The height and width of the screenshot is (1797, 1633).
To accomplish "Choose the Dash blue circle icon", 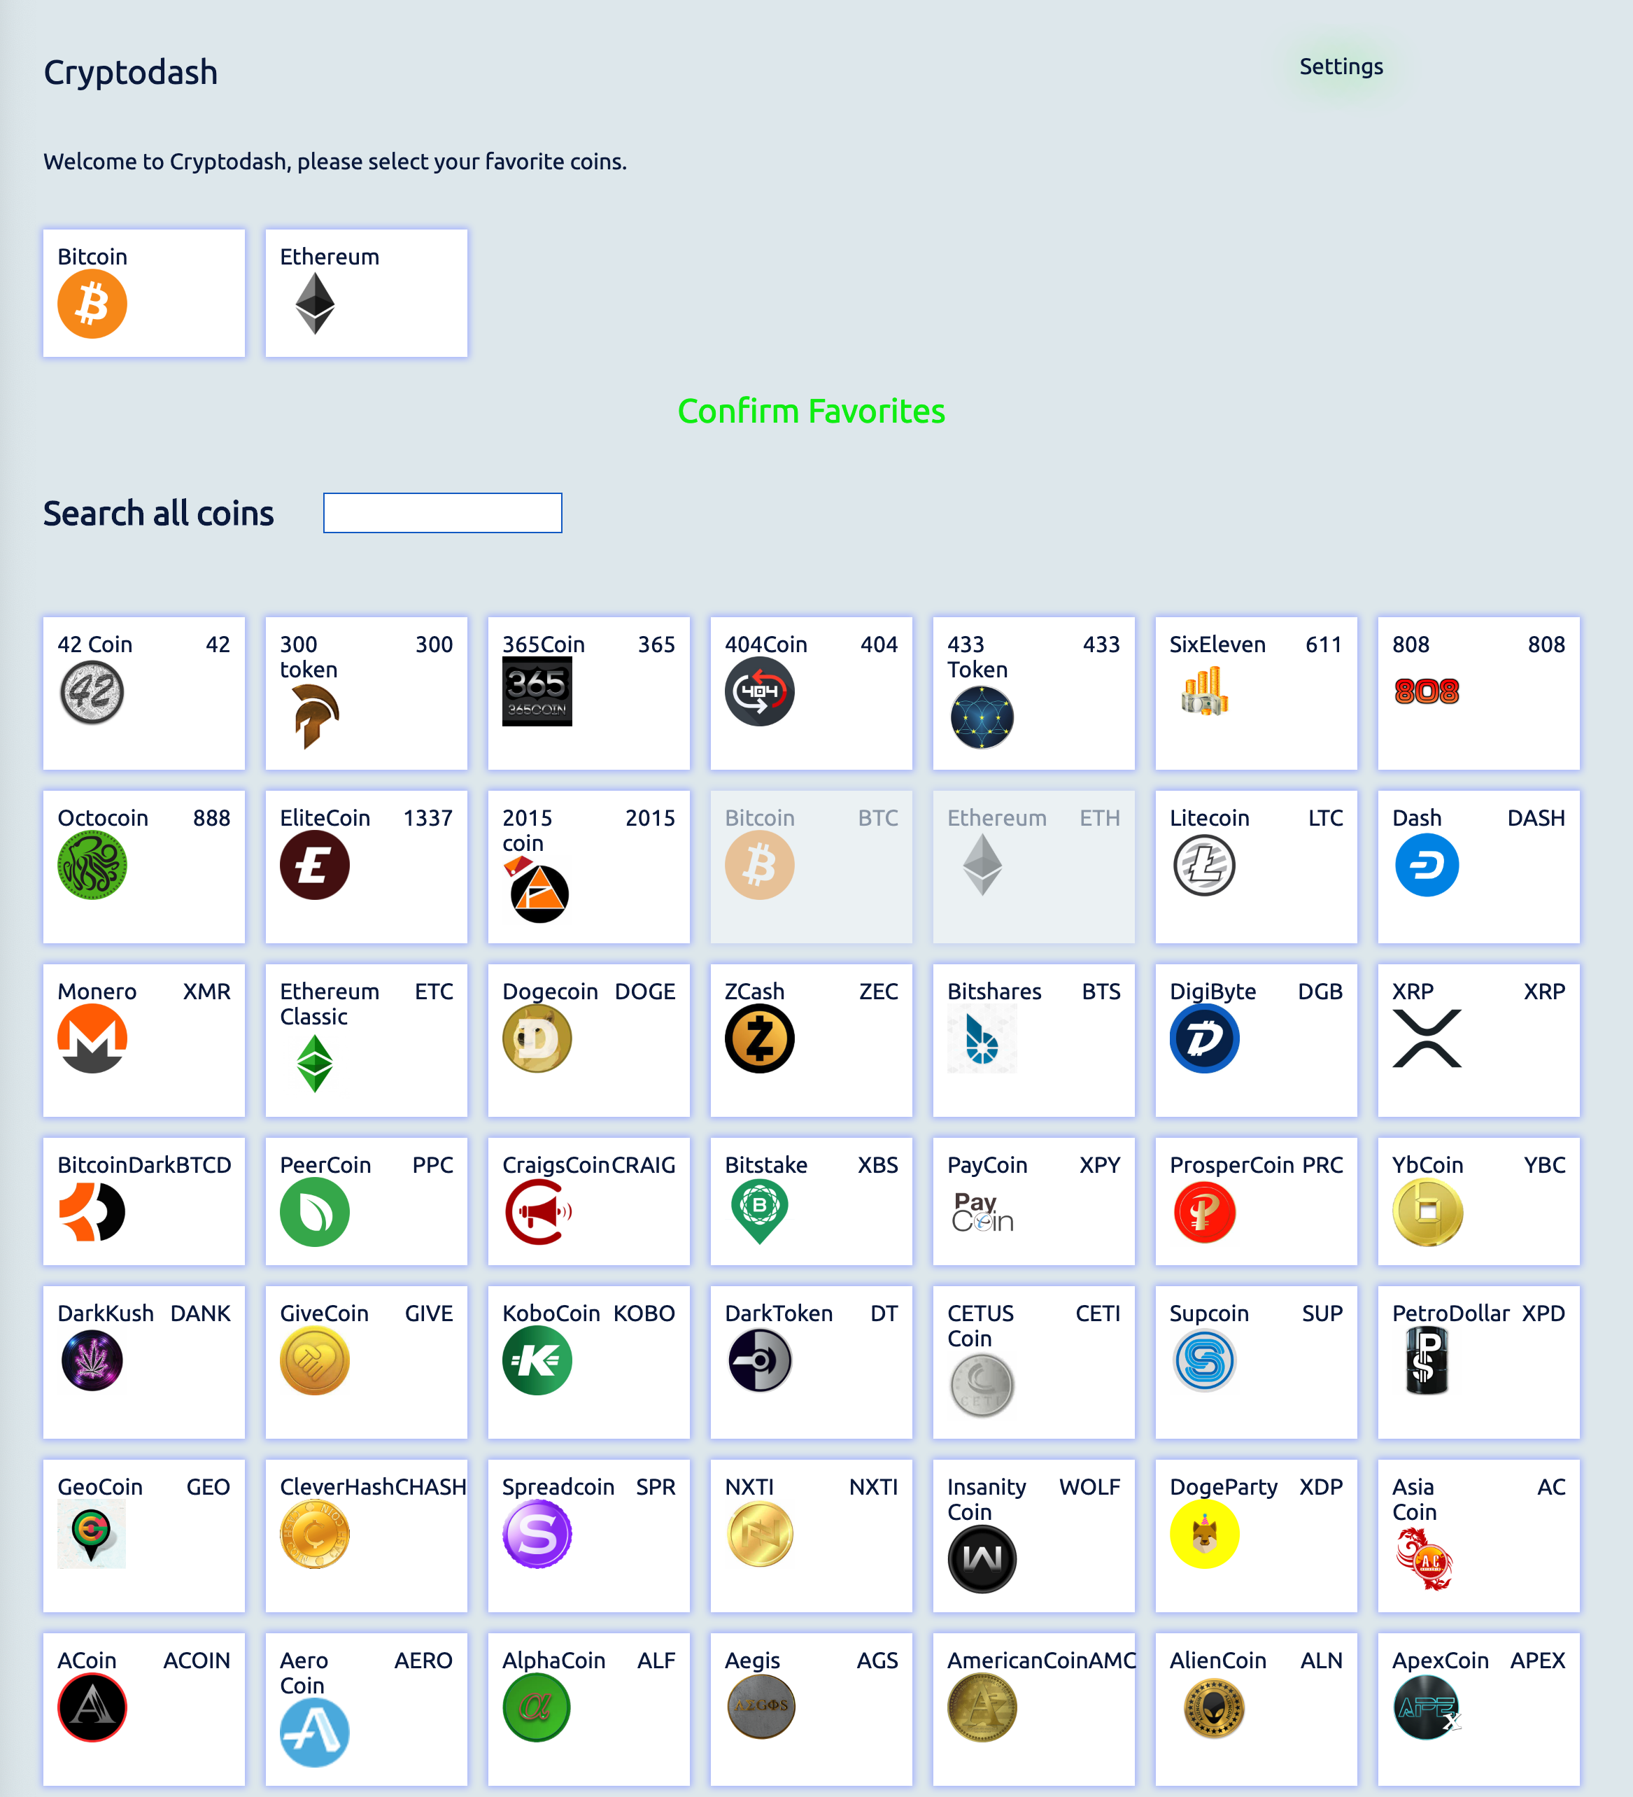I will (x=1426, y=865).
